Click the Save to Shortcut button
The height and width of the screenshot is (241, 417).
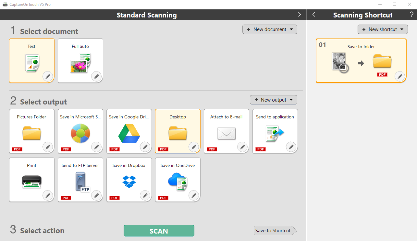point(275,231)
